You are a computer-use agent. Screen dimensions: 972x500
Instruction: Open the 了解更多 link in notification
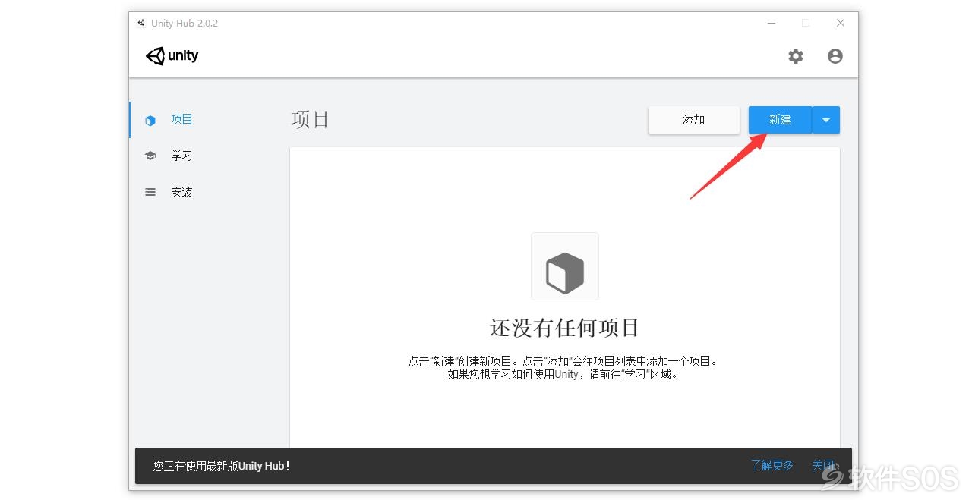point(772,465)
